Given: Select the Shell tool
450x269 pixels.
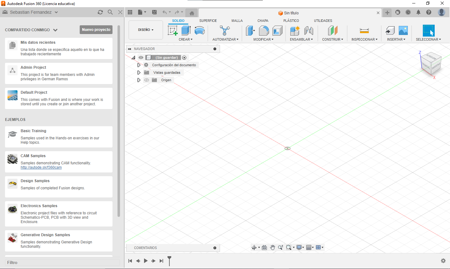Looking at the screenshot, I should click(x=277, y=31).
